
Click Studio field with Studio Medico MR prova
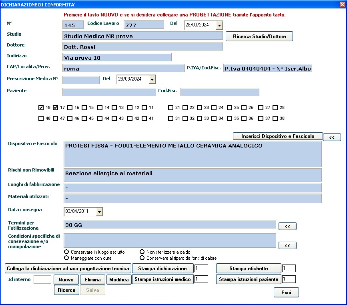pos(143,36)
